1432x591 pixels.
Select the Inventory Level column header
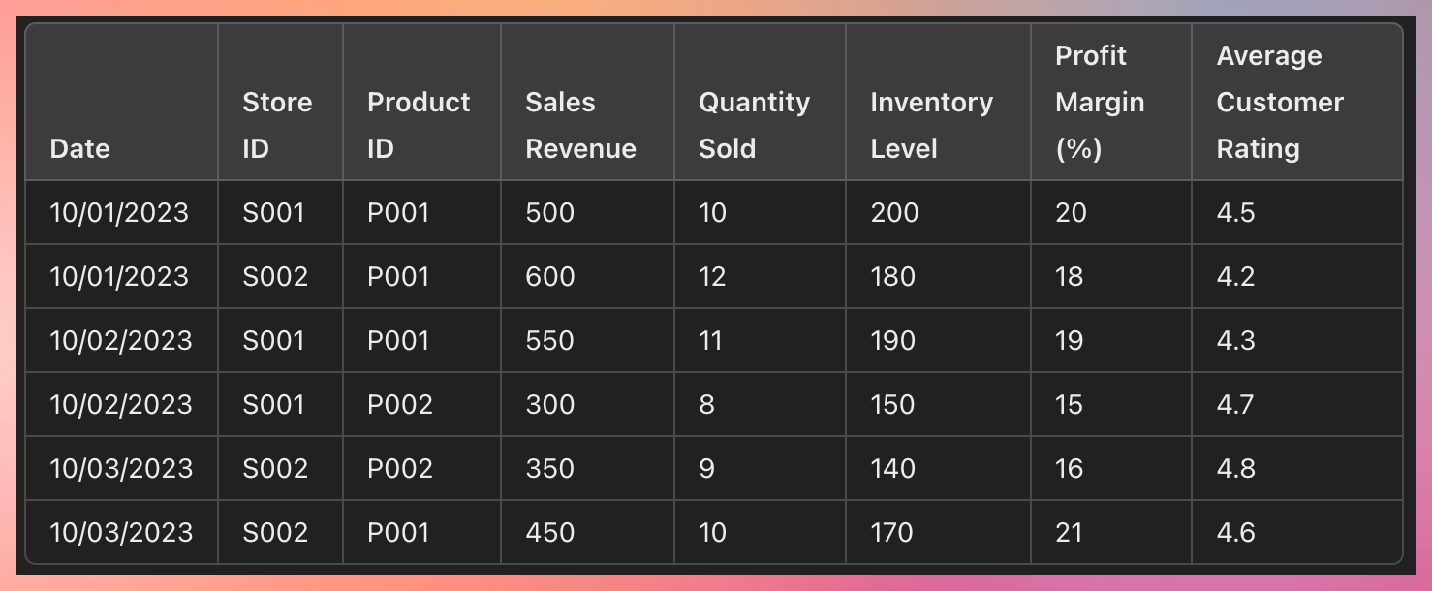click(x=931, y=125)
